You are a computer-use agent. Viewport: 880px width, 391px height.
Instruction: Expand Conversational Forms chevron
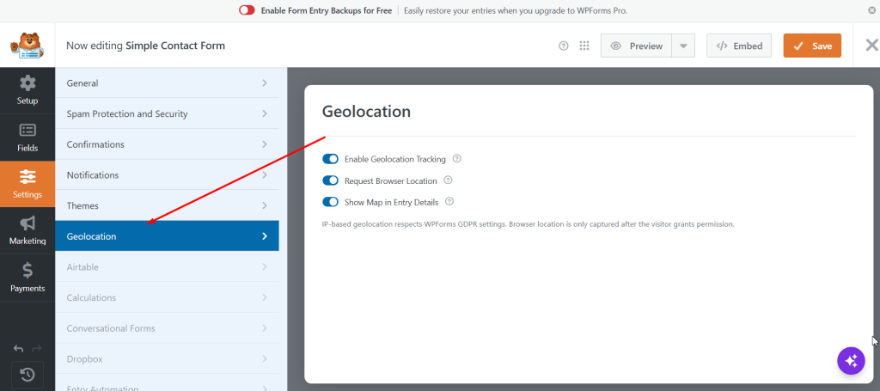tap(265, 328)
